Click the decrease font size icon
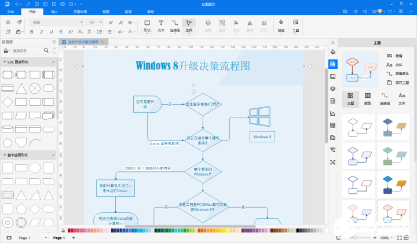The image size is (417, 243). tap(121, 23)
